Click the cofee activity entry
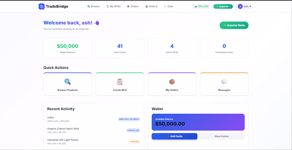292x150 pixels. click(94, 119)
